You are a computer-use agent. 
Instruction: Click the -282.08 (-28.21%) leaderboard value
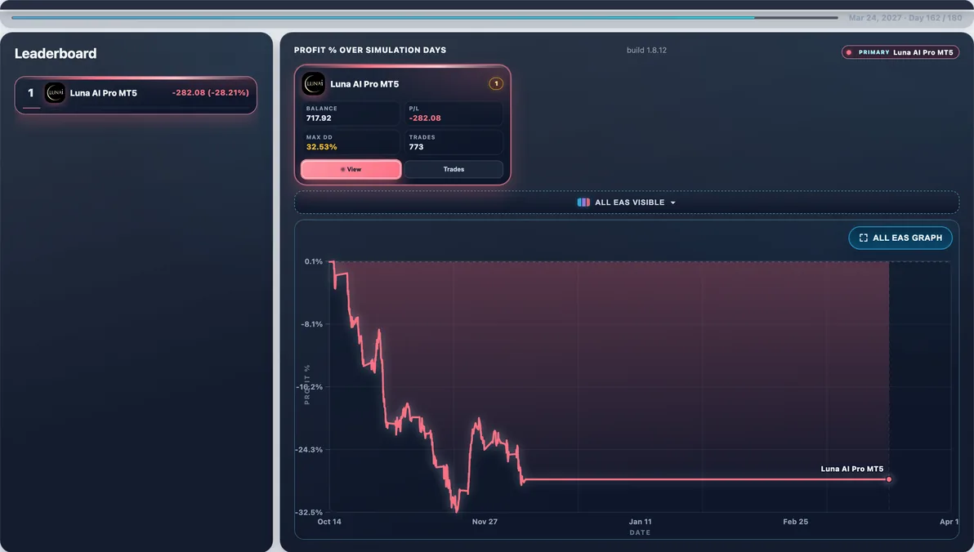coord(211,92)
